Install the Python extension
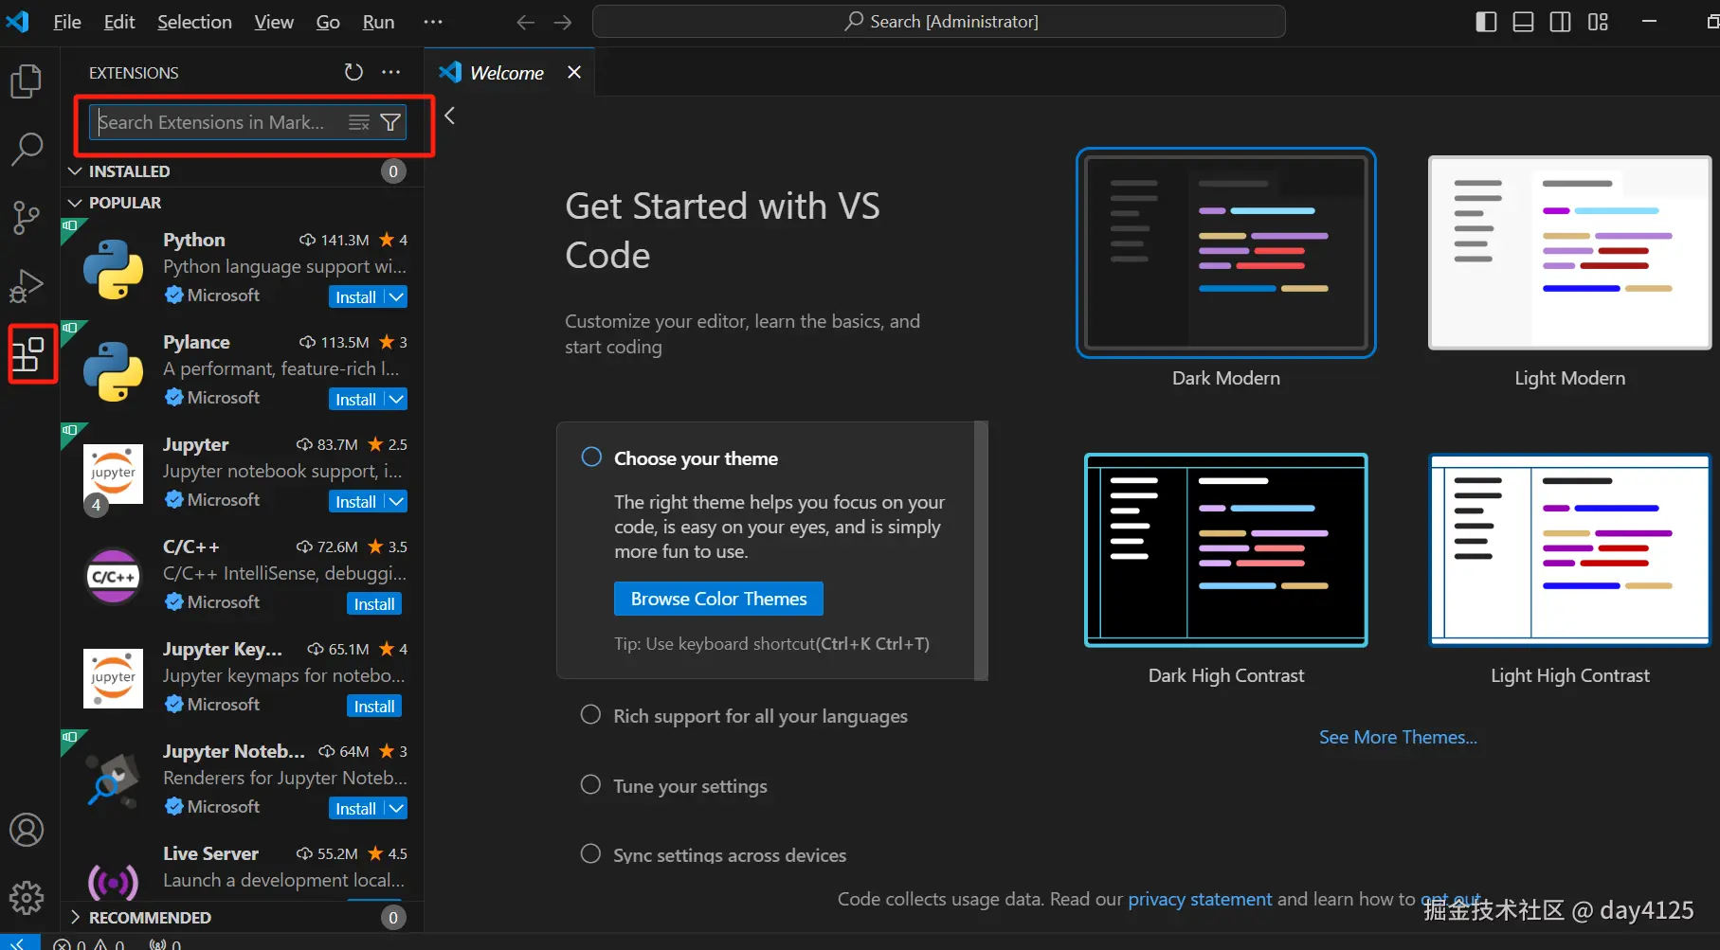 (356, 296)
